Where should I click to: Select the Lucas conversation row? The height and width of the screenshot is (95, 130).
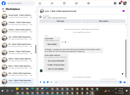17,82
